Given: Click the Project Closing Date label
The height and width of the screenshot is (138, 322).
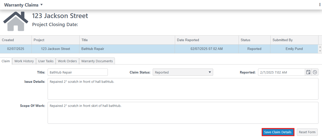Looking at the screenshot, I should [x=55, y=25].
